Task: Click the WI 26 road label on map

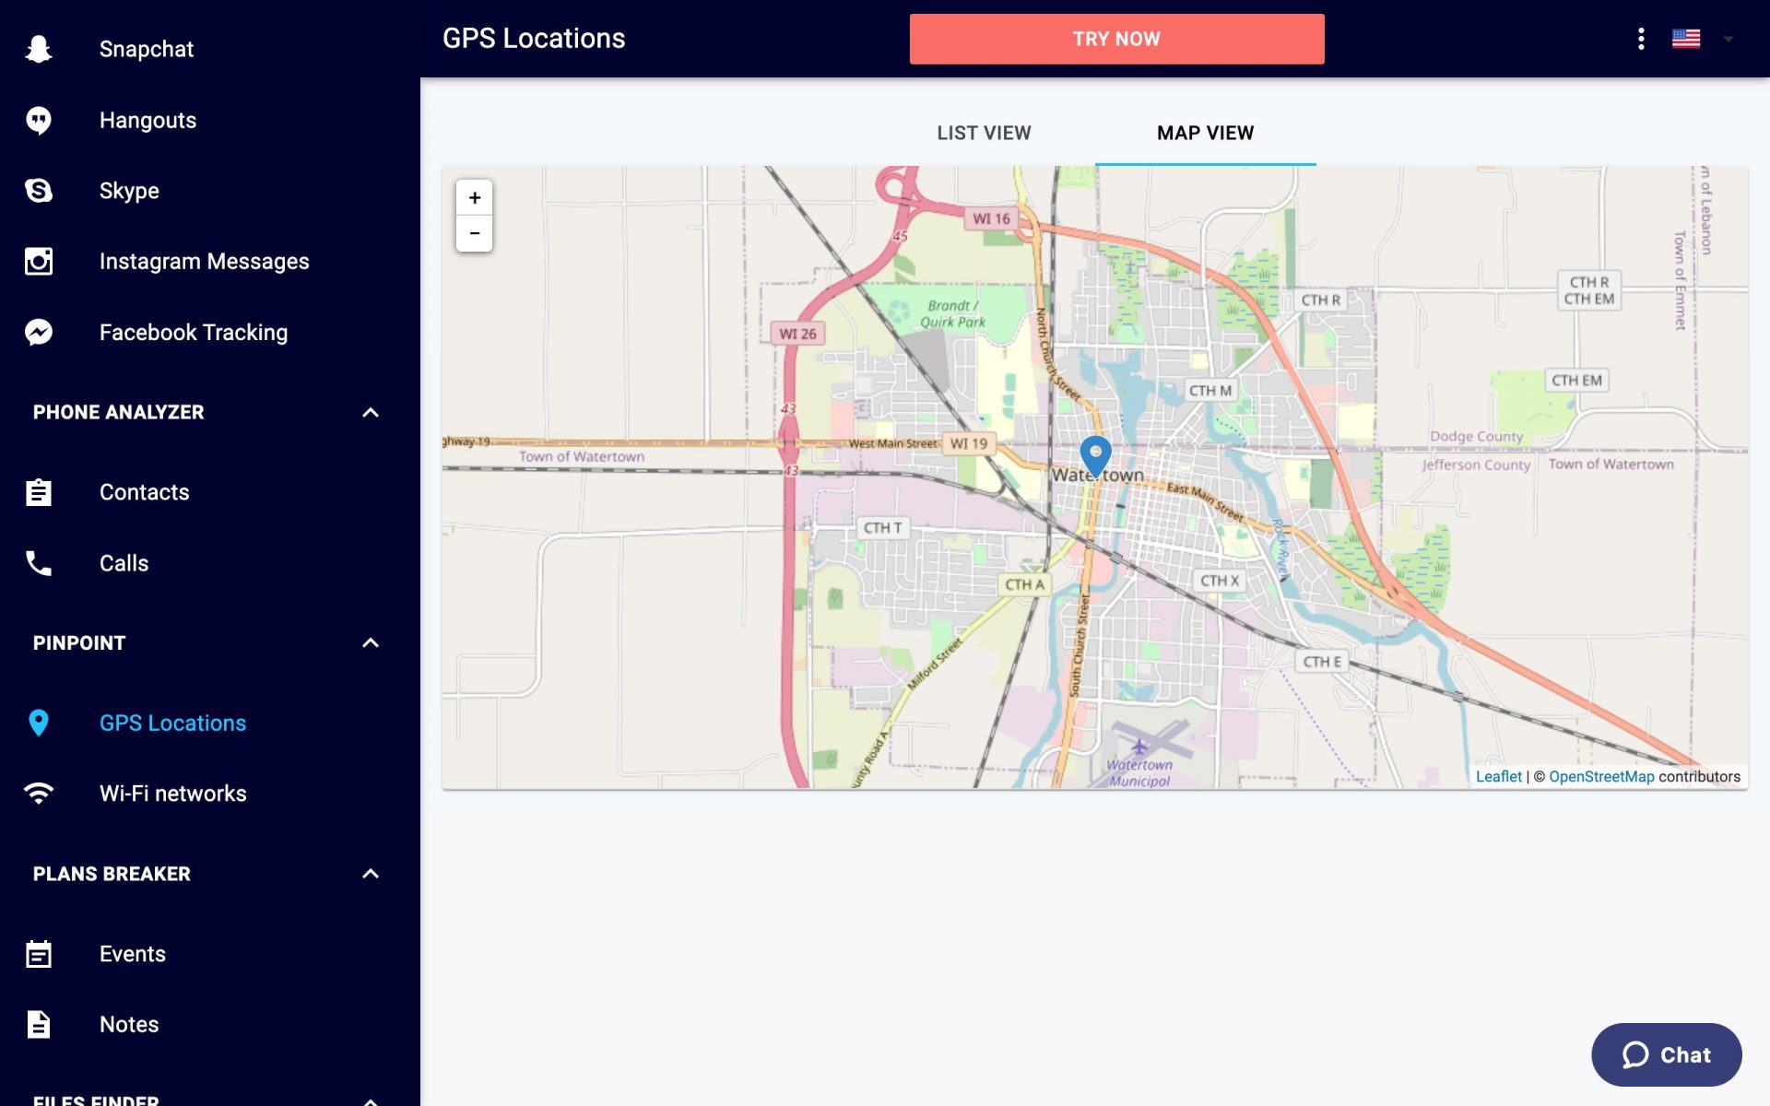Action: coord(797,334)
